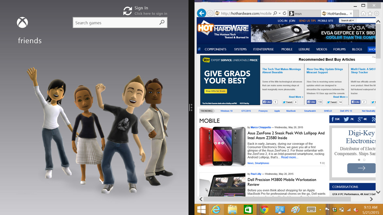Viewport: 383px width, 215px height.
Task: Click the Xbox logo in the Xbox app
Action: [x=22, y=23]
